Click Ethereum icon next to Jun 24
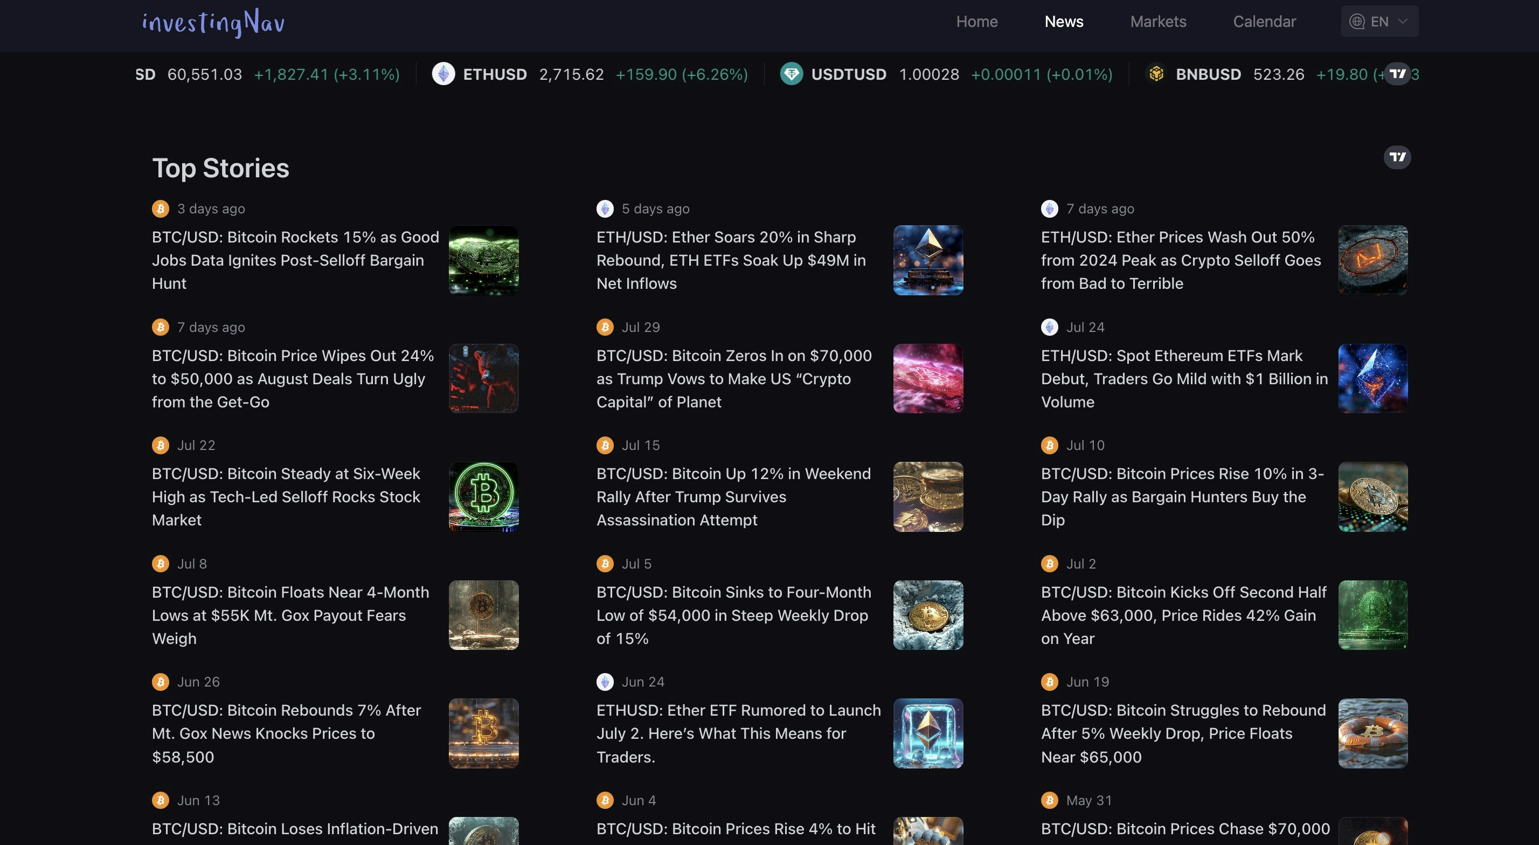Screen dimensions: 1539x845 605,682
